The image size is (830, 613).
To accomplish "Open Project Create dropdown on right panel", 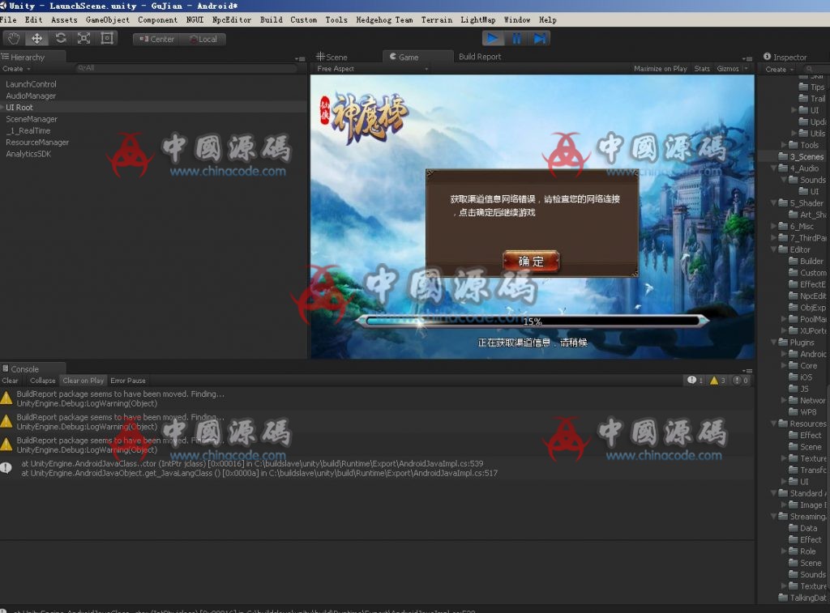I will pos(779,70).
